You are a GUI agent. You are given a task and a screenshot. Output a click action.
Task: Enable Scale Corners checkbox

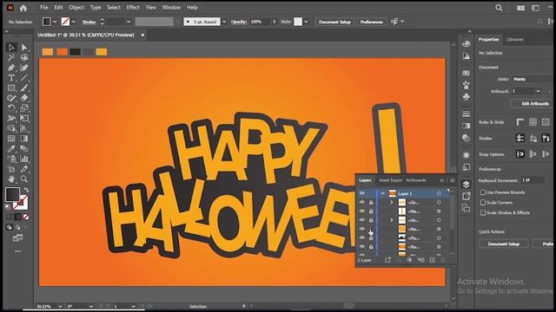(x=483, y=202)
